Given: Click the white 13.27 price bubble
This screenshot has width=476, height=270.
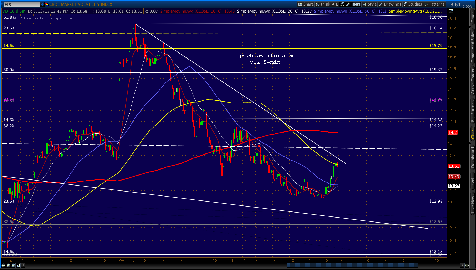Looking at the screenshot, I should pos(454,186).
